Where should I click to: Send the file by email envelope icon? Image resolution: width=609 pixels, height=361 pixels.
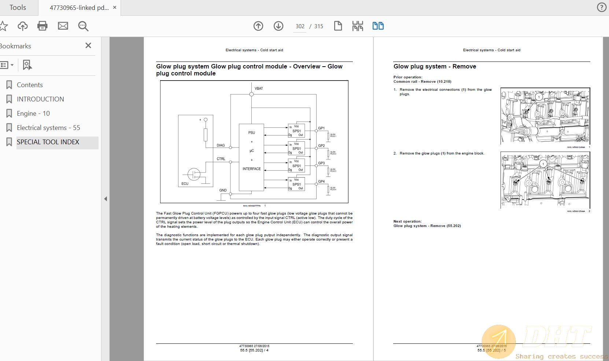[63, 26]
